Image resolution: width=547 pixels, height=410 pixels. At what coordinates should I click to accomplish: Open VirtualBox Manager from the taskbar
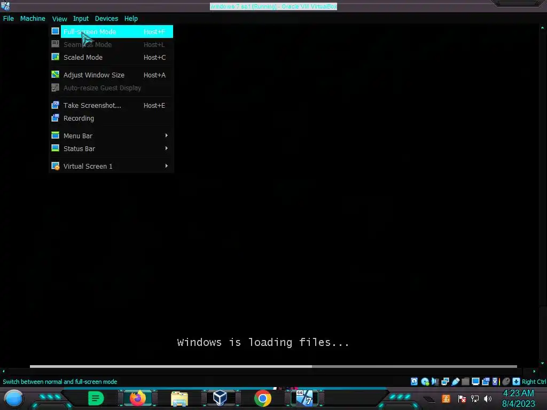pyautogui.click(x=220, y=398)
